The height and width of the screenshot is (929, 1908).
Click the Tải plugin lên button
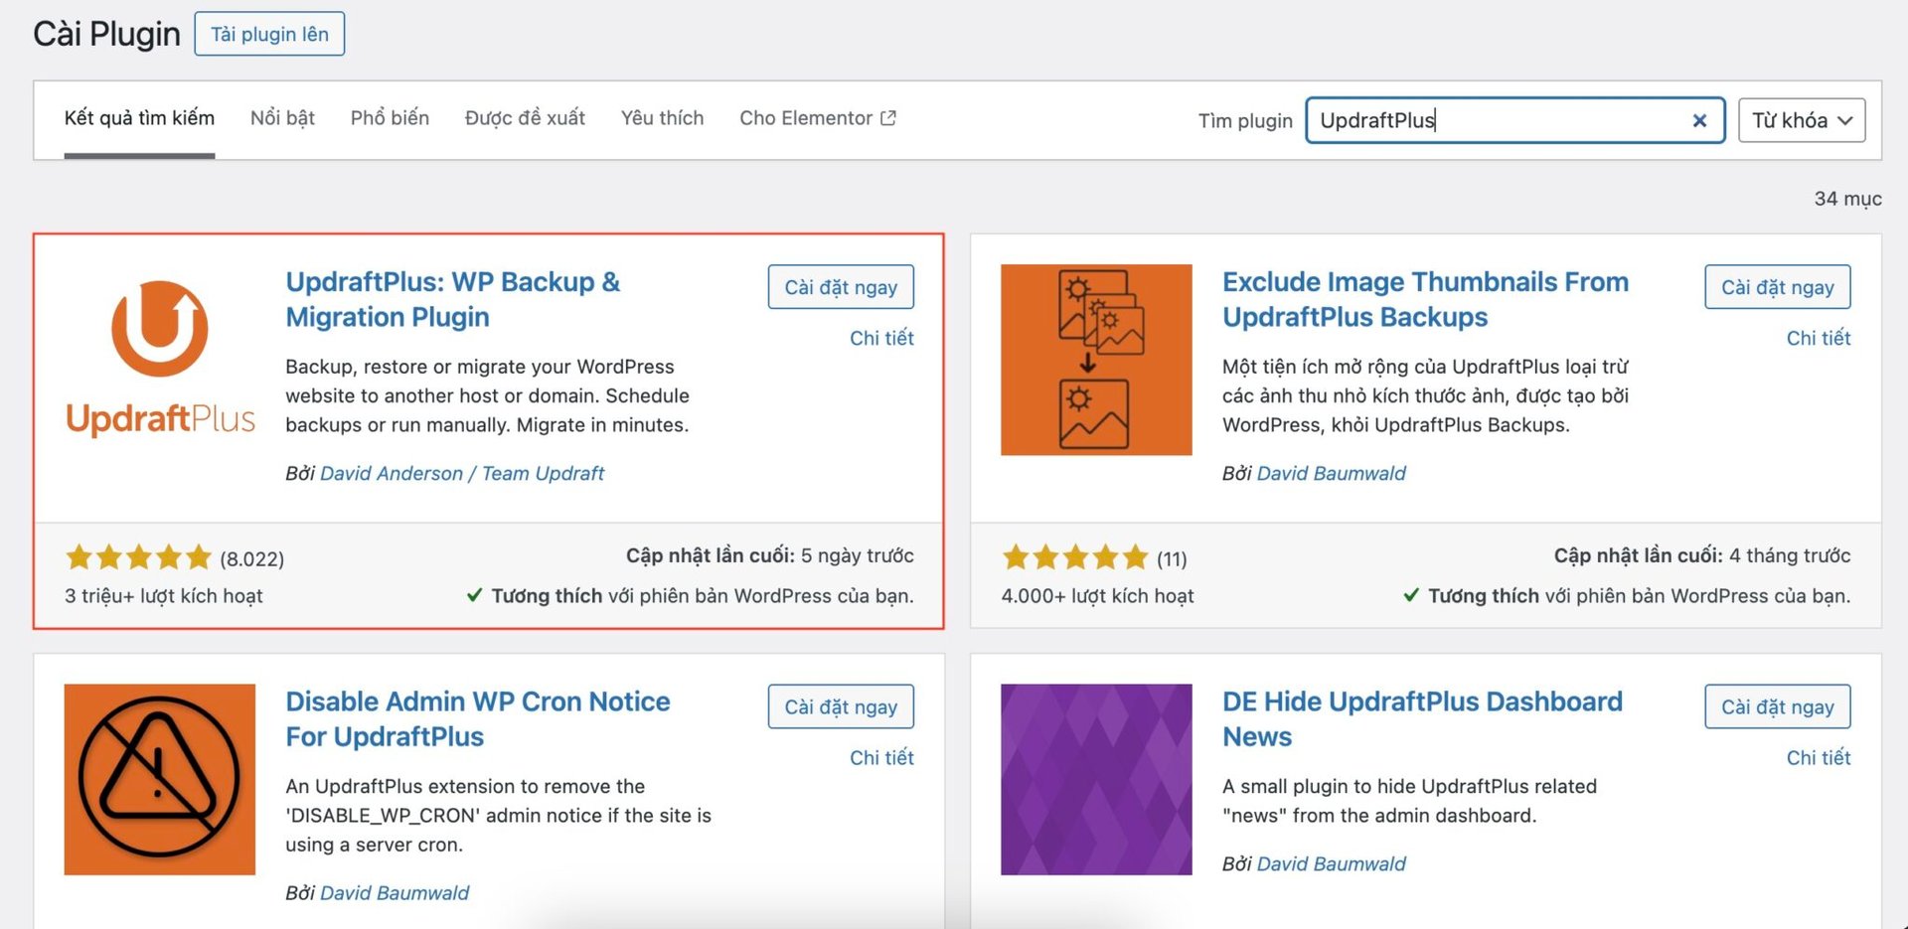[x=269, y=34]
